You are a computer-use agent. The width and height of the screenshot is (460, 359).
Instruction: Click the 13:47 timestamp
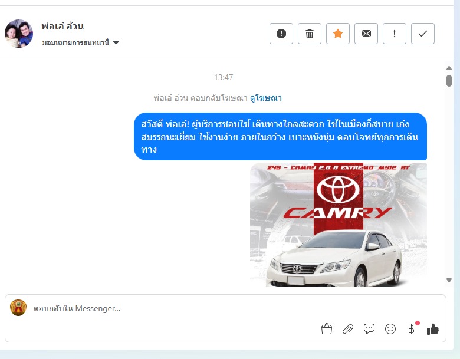[224, 77]
